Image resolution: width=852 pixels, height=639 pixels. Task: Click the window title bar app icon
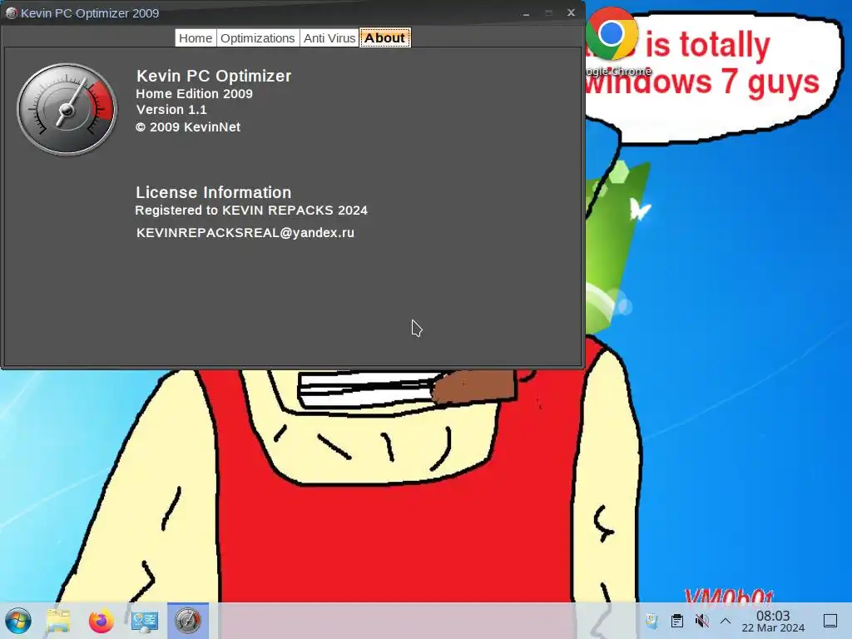11,13
